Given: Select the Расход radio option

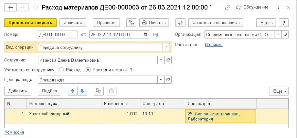Looking at the screenshot, I should point(62,70).
